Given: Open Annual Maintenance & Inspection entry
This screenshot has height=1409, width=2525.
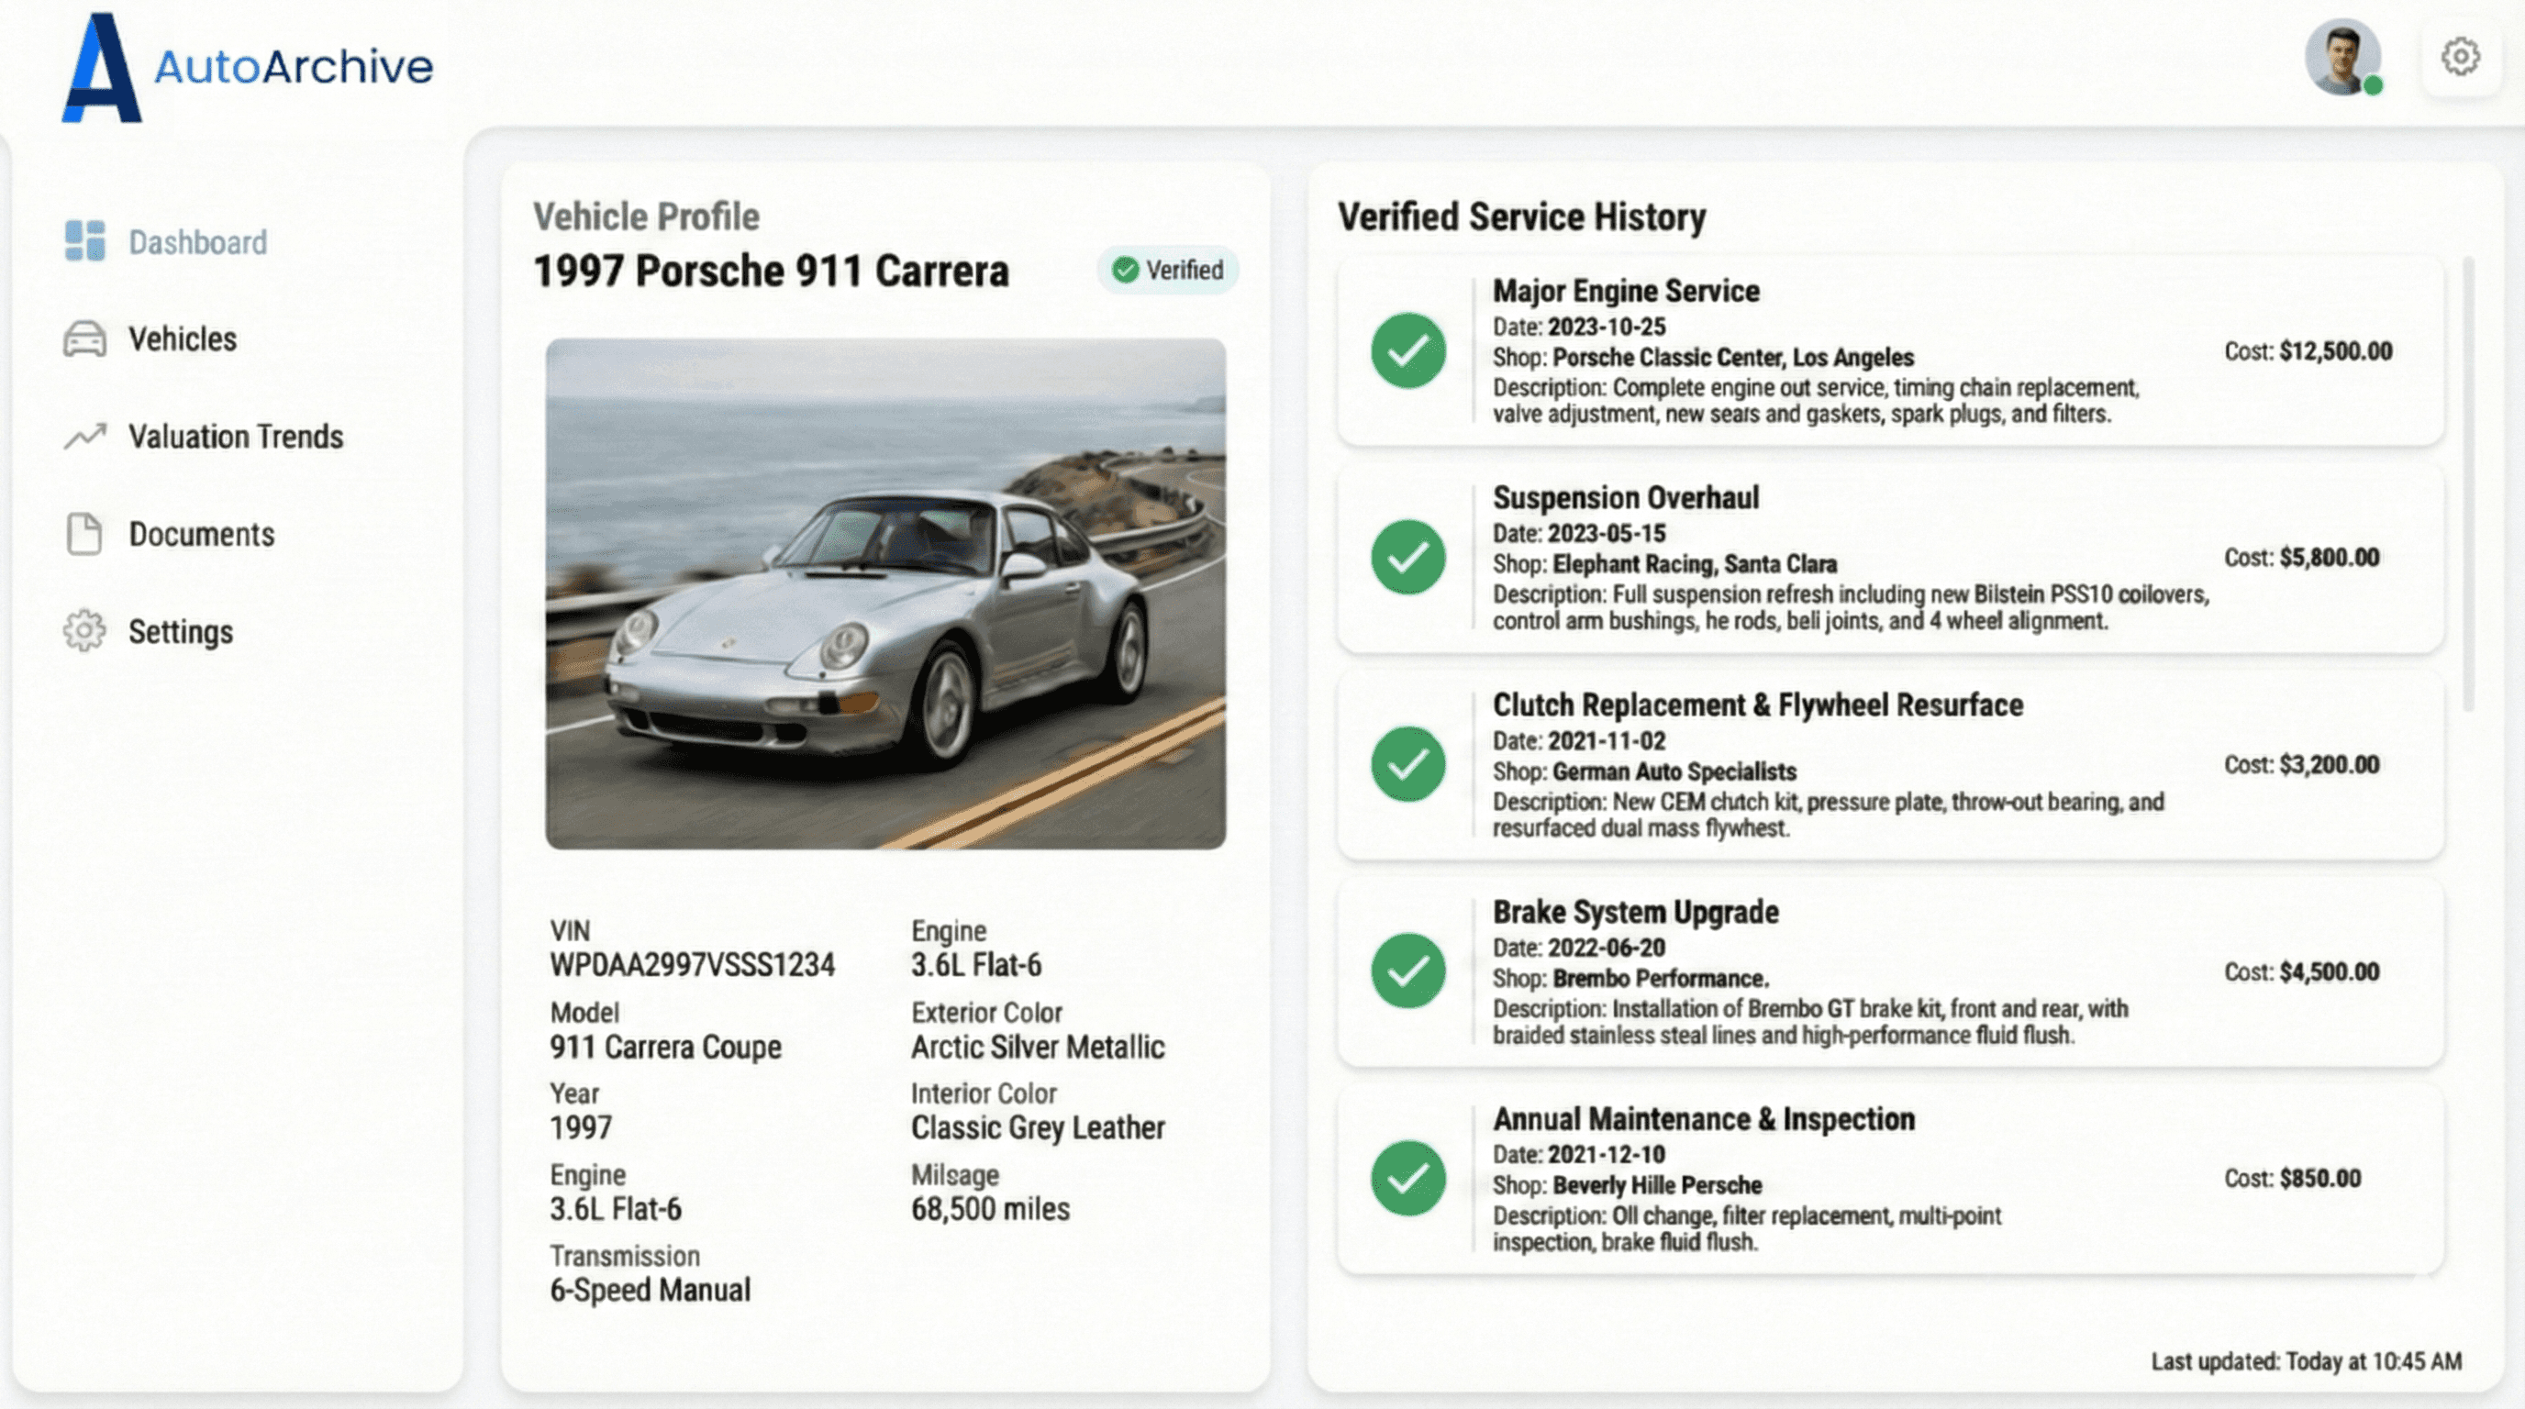Looking at the screenshot, I should pos(1703,1119).
